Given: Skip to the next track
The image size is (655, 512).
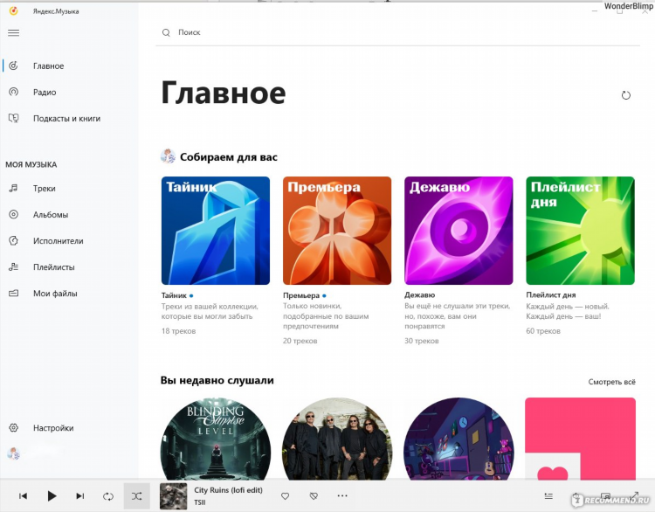Looking at the screenshot, I should point(79,496).
